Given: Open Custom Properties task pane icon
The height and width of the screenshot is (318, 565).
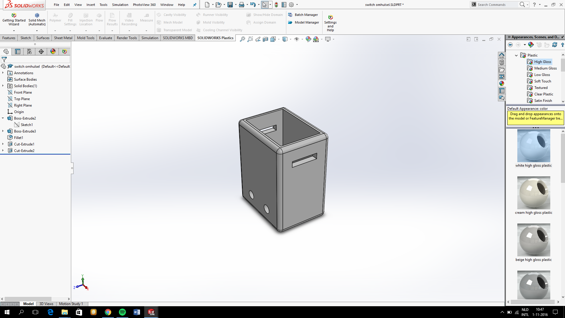Looking at the screenshot, I should [502, 91].
